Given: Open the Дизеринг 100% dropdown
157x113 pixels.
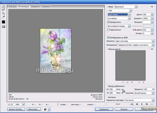Looking at the screenshot, I should pyautogui.click(x=152, y=18).
